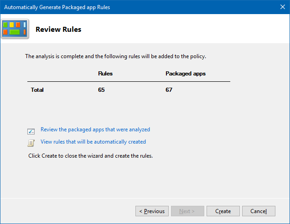Click the 'Click Create to close' instruction text
The height and width of the screenshot is (224, 290).
tap(90, 156)
